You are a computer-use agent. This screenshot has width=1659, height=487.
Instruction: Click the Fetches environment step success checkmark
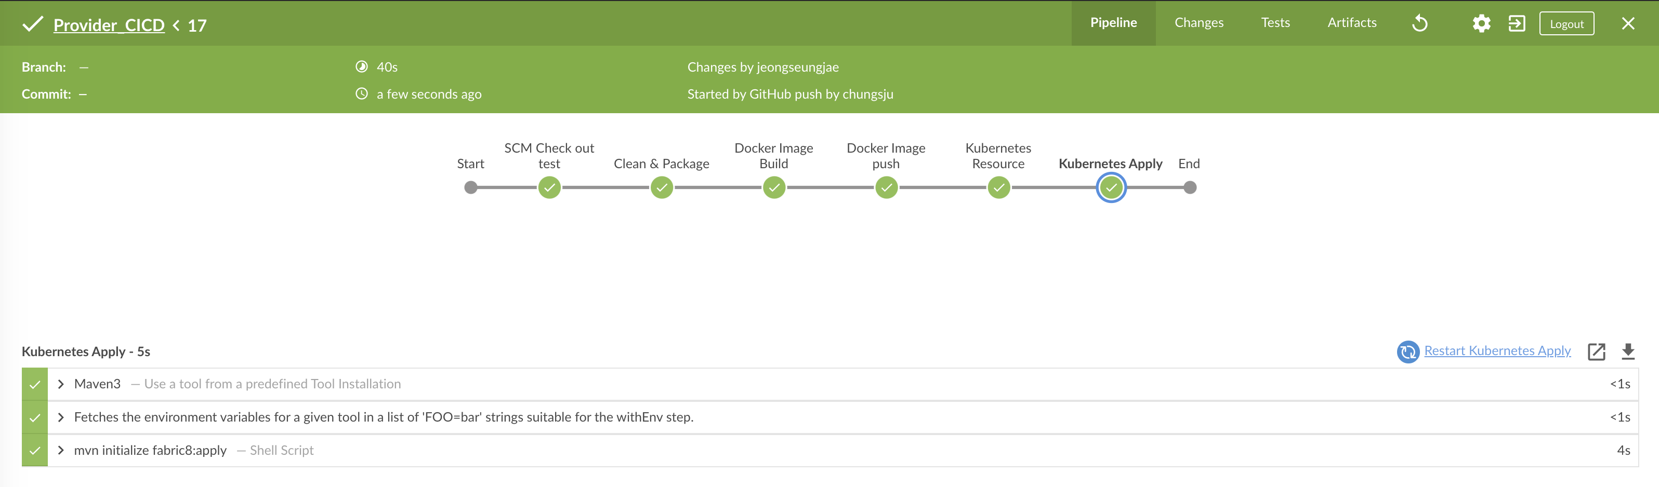(35, 418)
